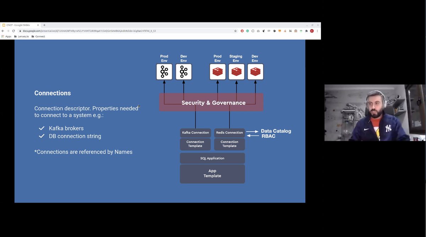426x237 pixels.
Task: Open the Apps grid shortcut
Action: click(6, 37)
